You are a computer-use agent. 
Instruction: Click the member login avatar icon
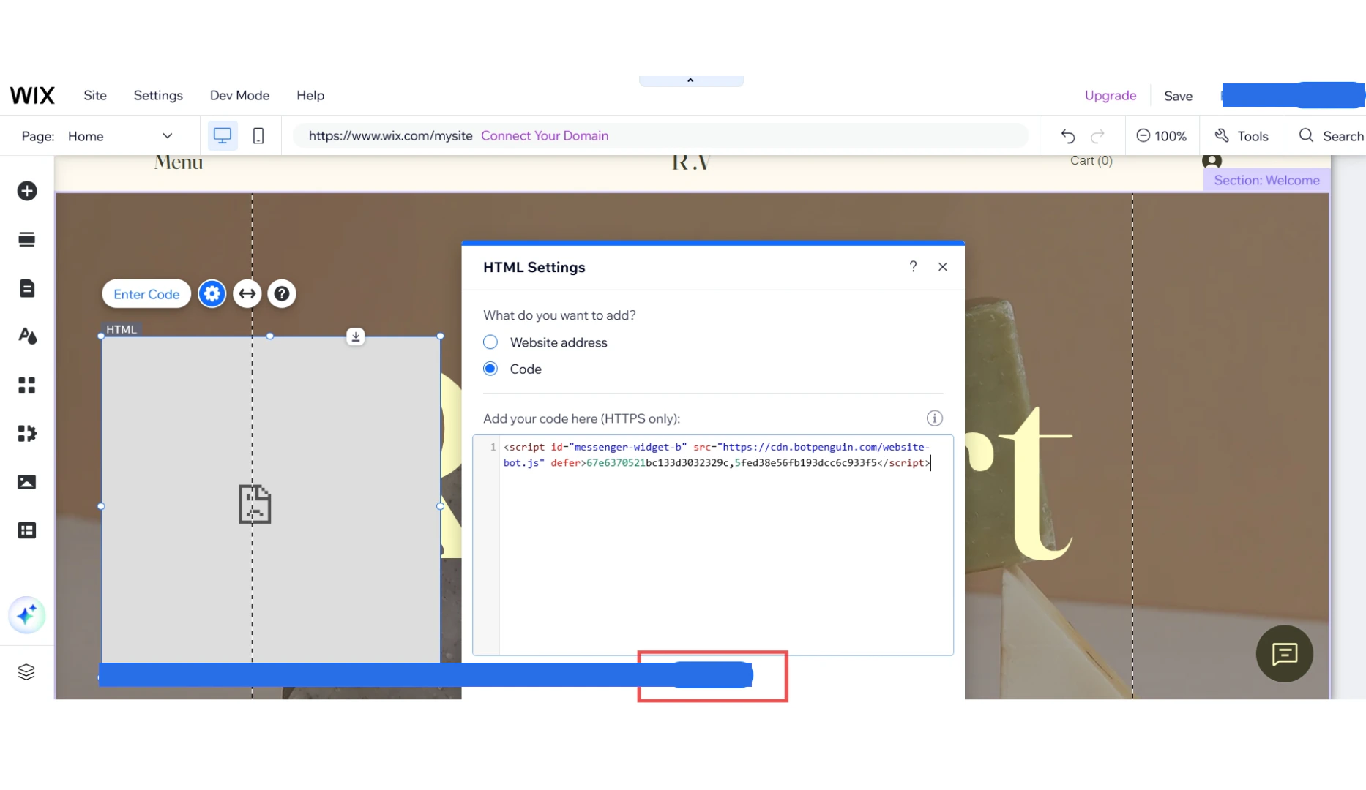pos(1212,160)
